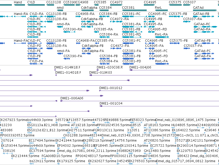Select transcript CG5385-RA
Image resolution: width=219 pixels, height=165 pixels.
103,29
